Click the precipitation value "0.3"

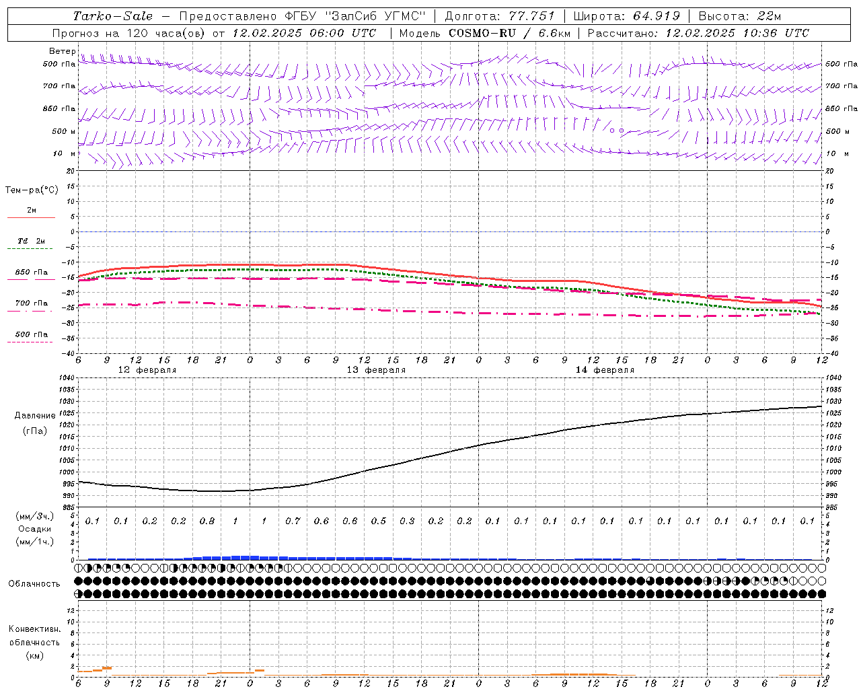point(407,521)
